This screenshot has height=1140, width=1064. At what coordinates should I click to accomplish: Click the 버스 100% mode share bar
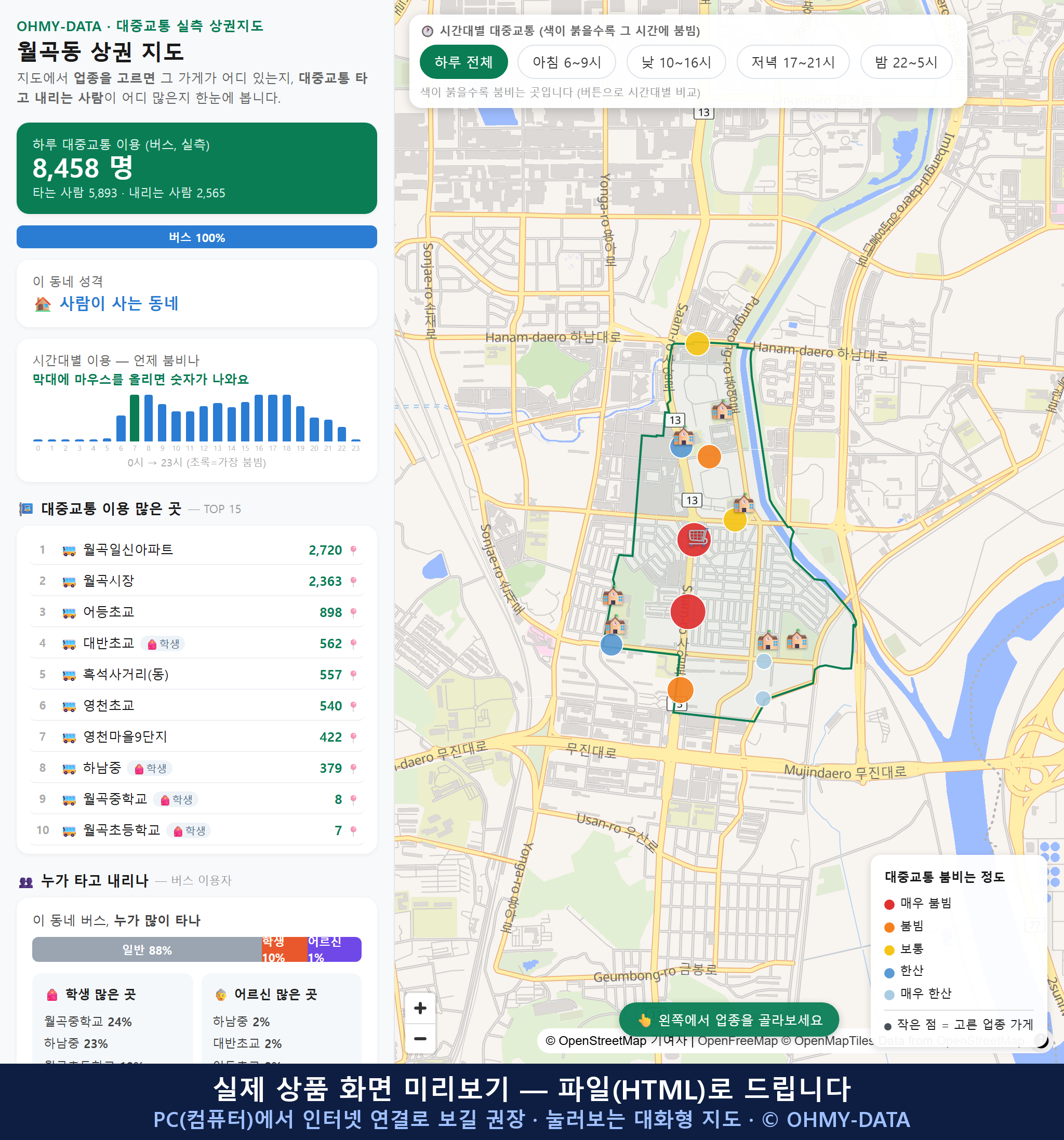click(x=197, y=237)
